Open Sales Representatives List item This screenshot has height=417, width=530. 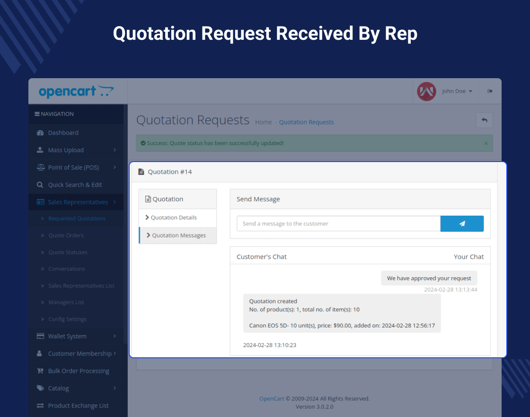tap(81, 286)
